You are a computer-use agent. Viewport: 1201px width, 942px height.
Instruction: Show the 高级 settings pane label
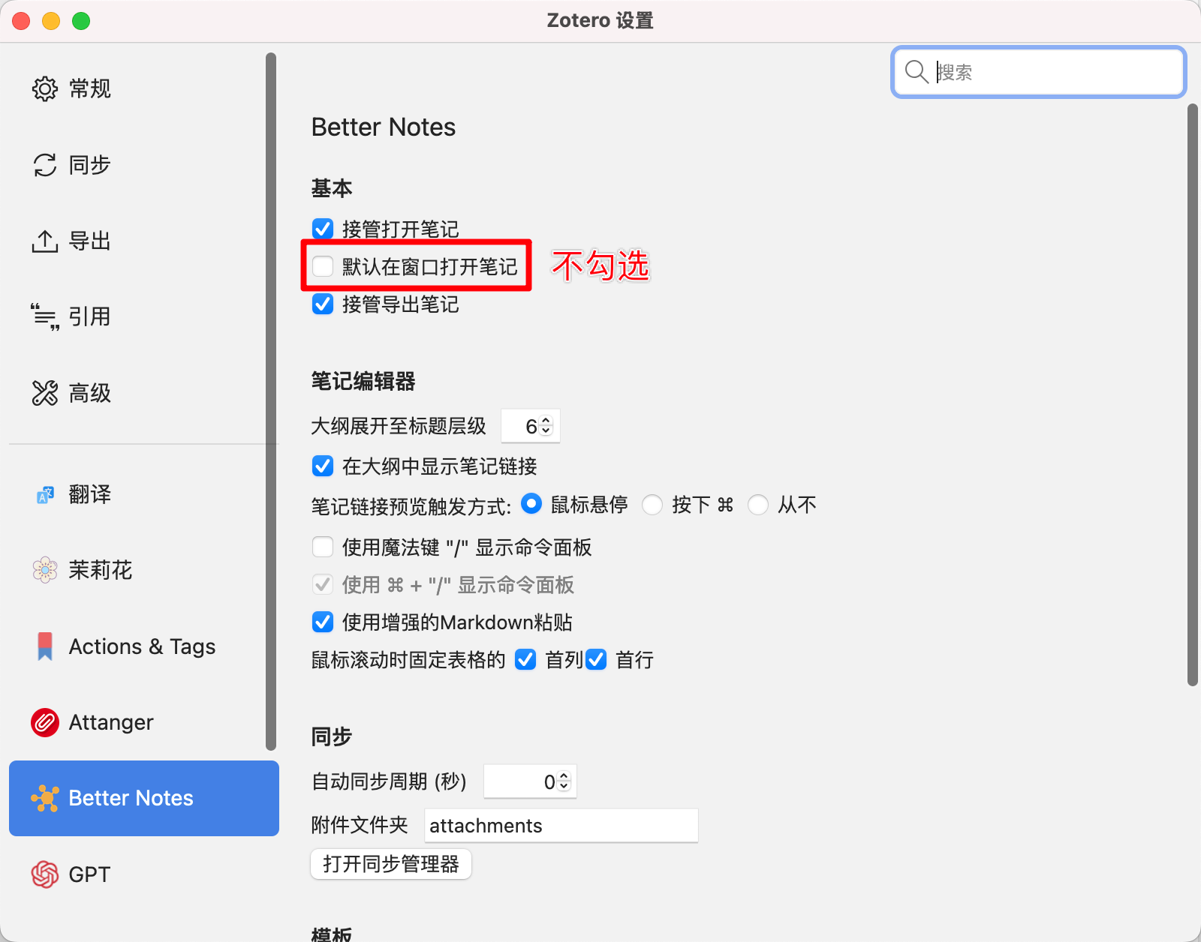(90, 393)
